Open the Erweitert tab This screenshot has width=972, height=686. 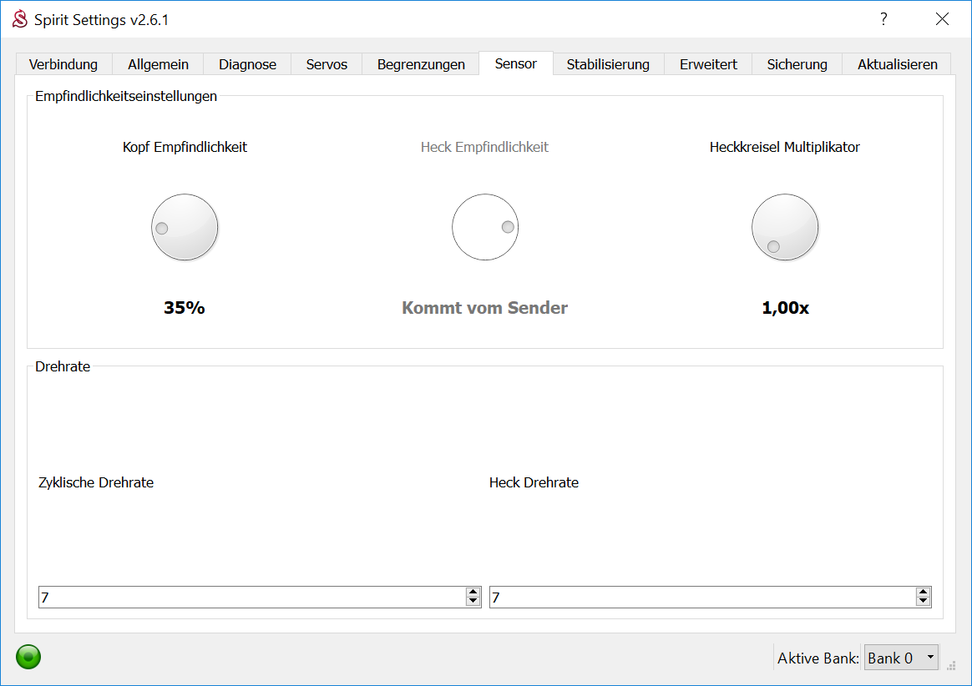708,64
